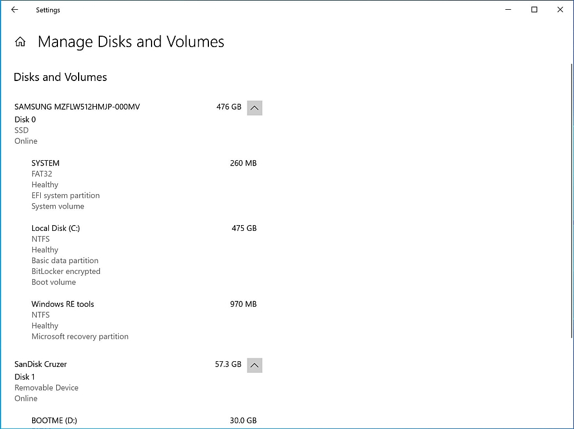Click the BitLocker encrypted status text
574x429 pixels.
(x=66, y=271)
